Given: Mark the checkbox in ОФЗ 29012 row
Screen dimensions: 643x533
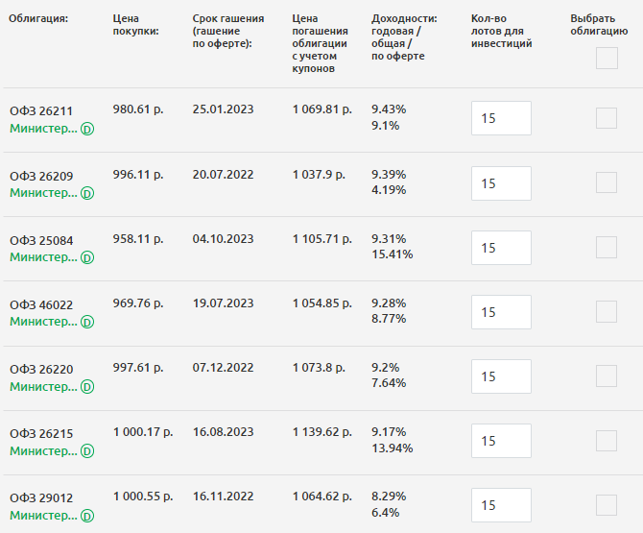Looking at the screenshot, I should coord(607,505).
